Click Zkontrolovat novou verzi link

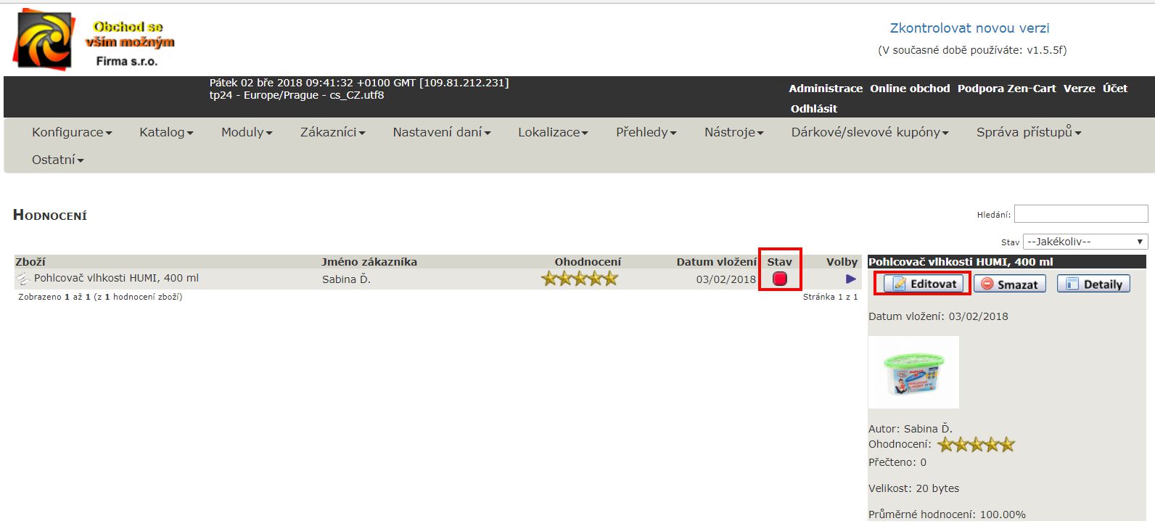click(x=969, y=28)
